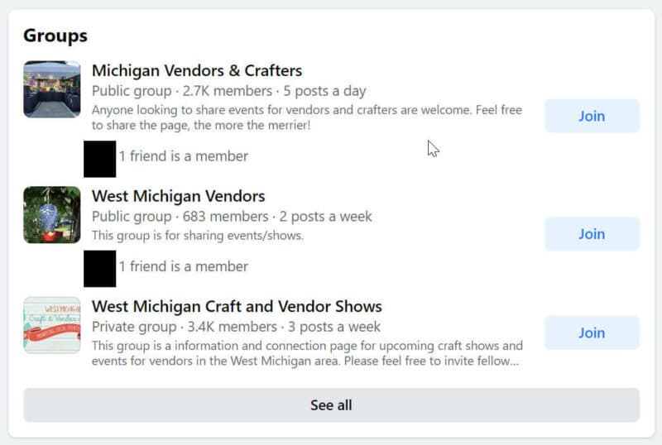Image resolution: width=662 pixels, height=445 pixels.
Task: Join West Michigan Craft and Vendor Shows group
Action: click(591, 333)
